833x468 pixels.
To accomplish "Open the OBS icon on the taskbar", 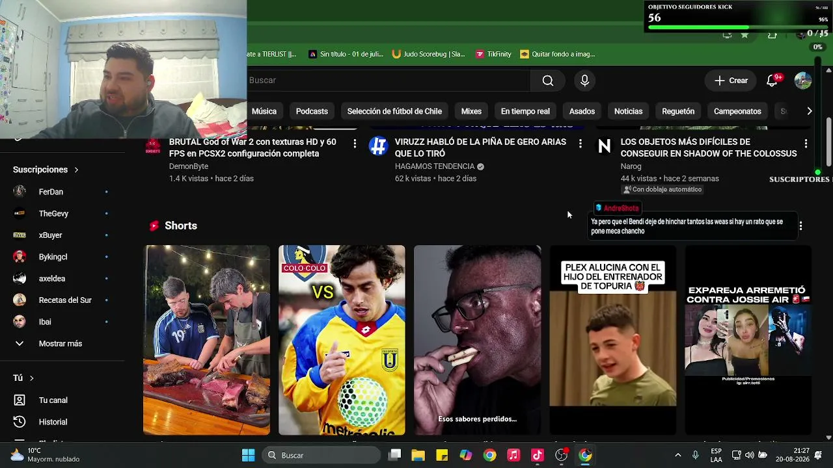I will [x=561, y=455].
